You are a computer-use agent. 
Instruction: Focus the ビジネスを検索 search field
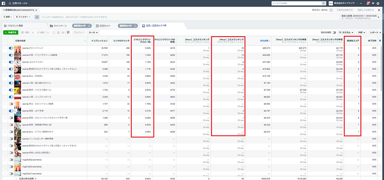click(x=296, y=3)
